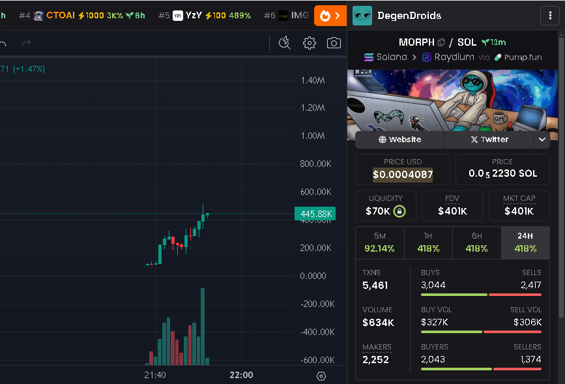Click the 445.88K price label on axis
This screenshot has width=565, height=384.
coord(315,214)
